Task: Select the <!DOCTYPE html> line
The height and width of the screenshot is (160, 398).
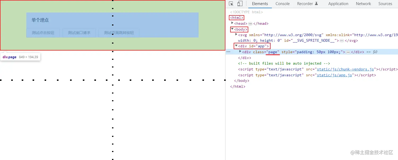Action: pyautogui.click(x=246, y=12)
